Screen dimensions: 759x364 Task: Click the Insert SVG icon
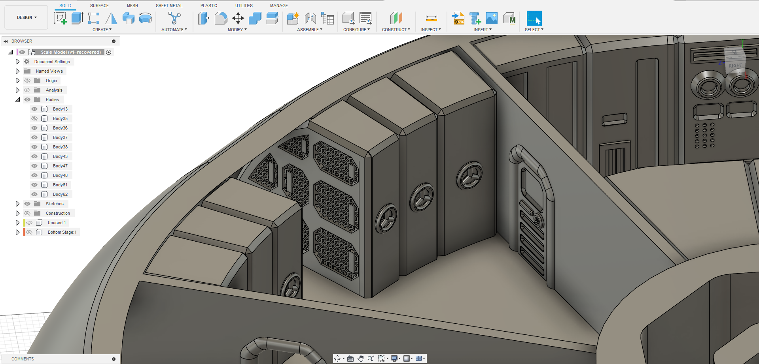pos(458,18)
